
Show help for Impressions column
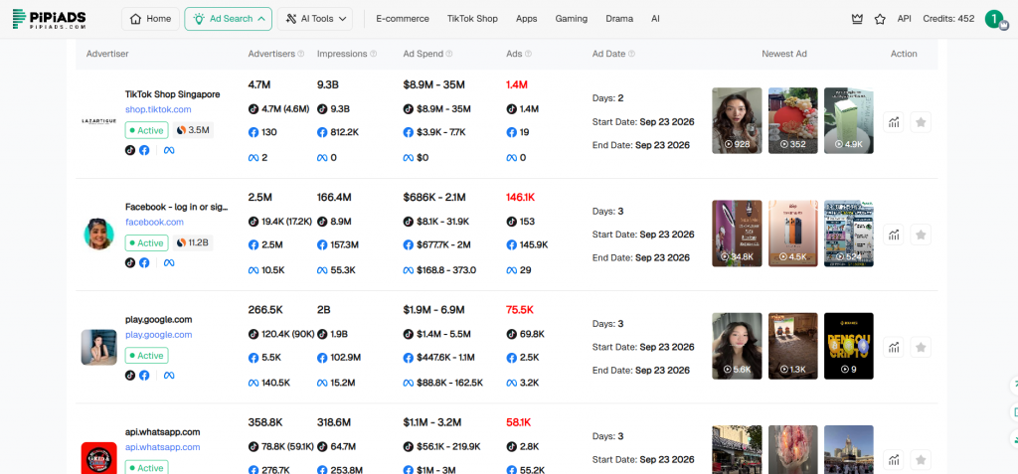coord(374,54)
